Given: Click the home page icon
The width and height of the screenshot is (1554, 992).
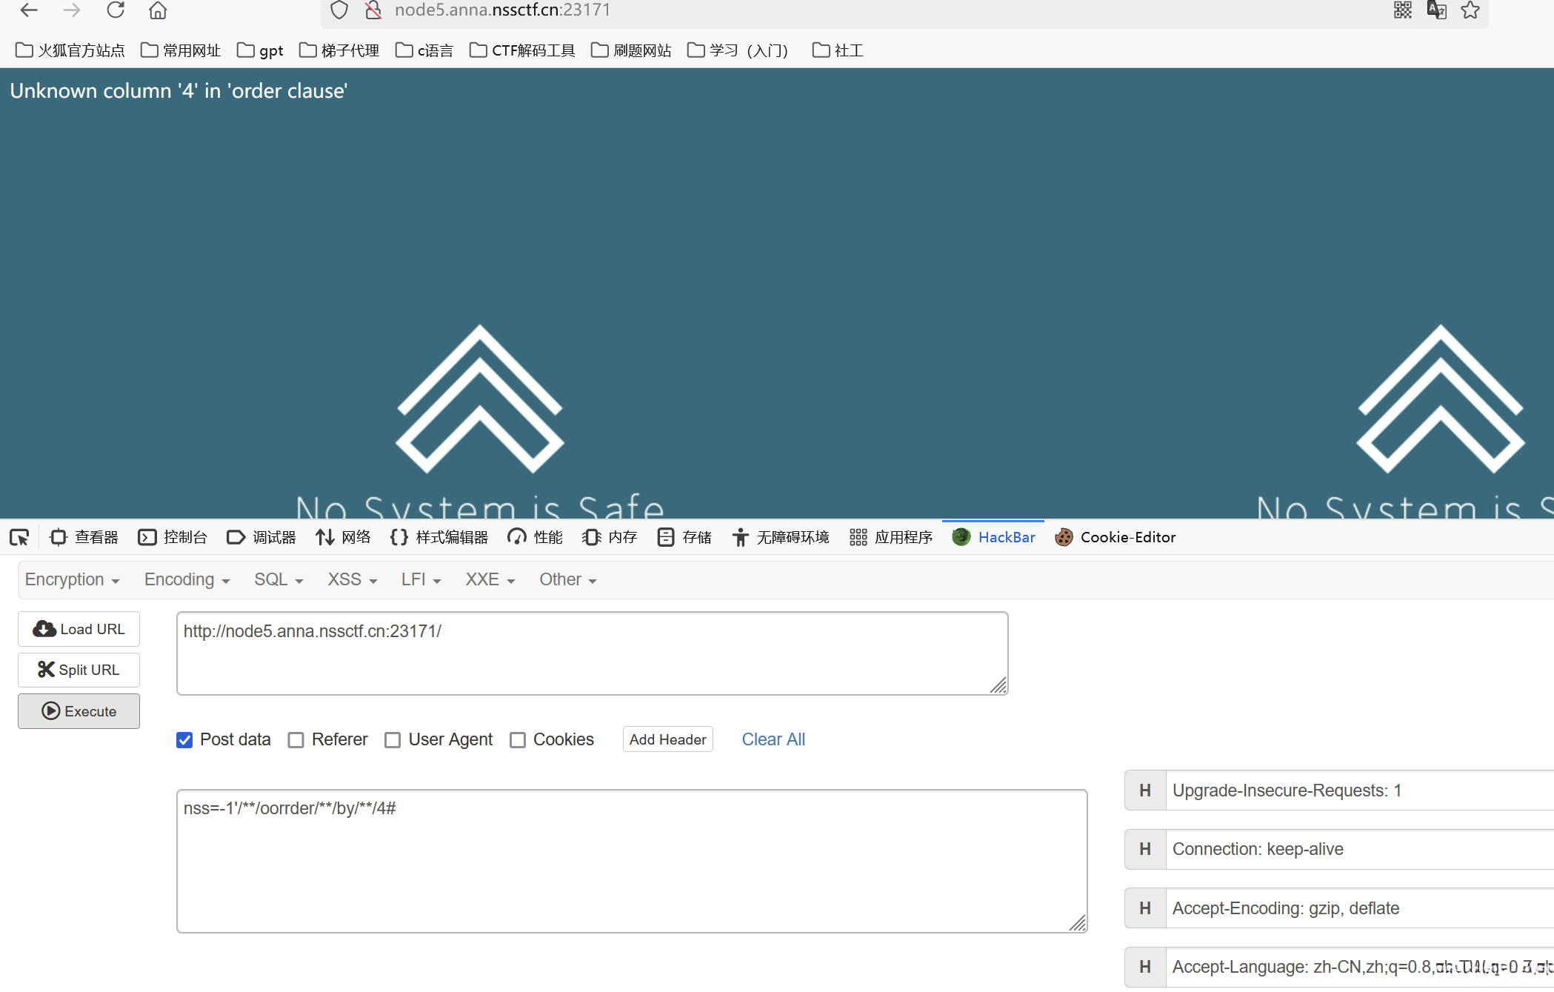Looking at the screenshot, I should coord(158,10).
